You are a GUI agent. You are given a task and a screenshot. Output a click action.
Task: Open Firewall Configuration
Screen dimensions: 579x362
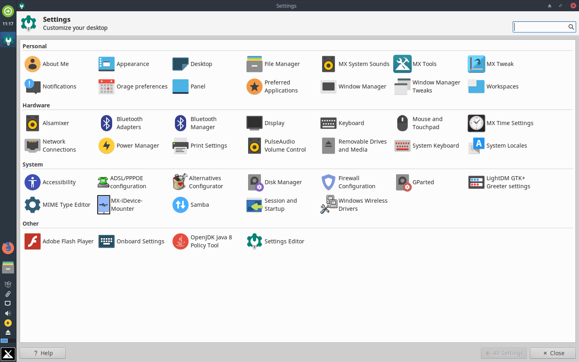click(349, 182)
